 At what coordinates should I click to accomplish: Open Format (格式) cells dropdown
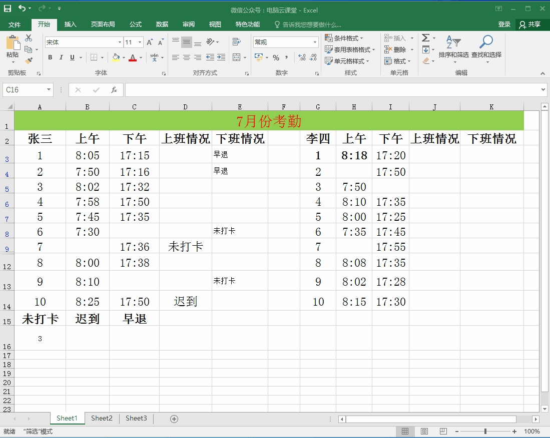(x=397, y=61)
